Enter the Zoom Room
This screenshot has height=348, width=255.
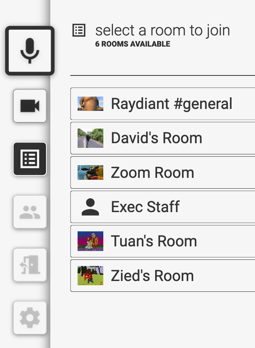pyautogui.click(x=161, y=172)
